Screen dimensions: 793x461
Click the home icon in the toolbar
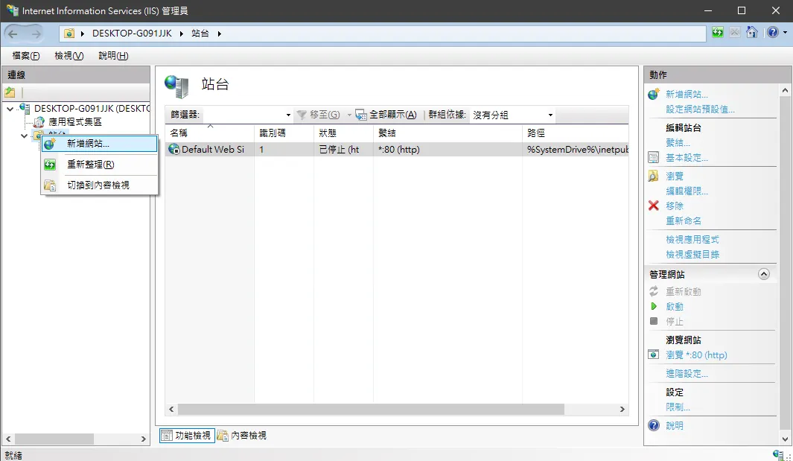752,33
